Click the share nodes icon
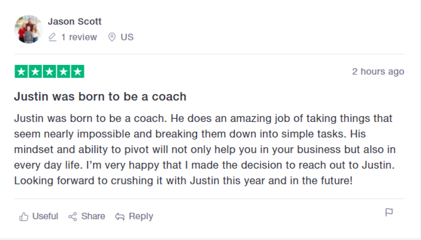 coord(73,217)
